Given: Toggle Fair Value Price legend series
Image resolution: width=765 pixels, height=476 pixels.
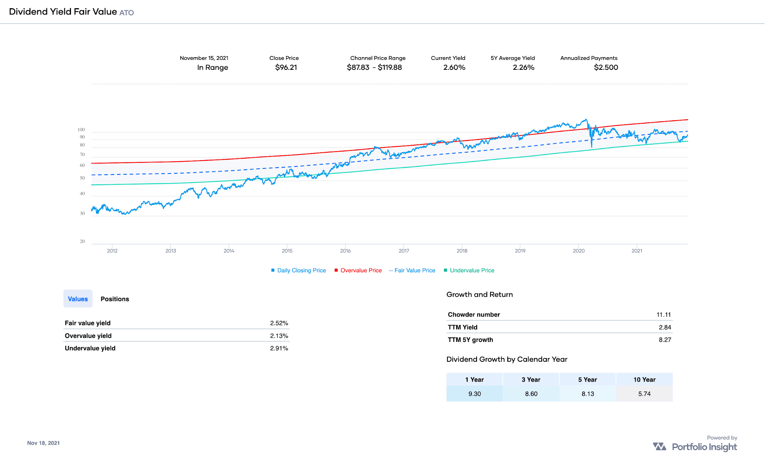Looking at the screenshot, I should [x=412, y=270].
